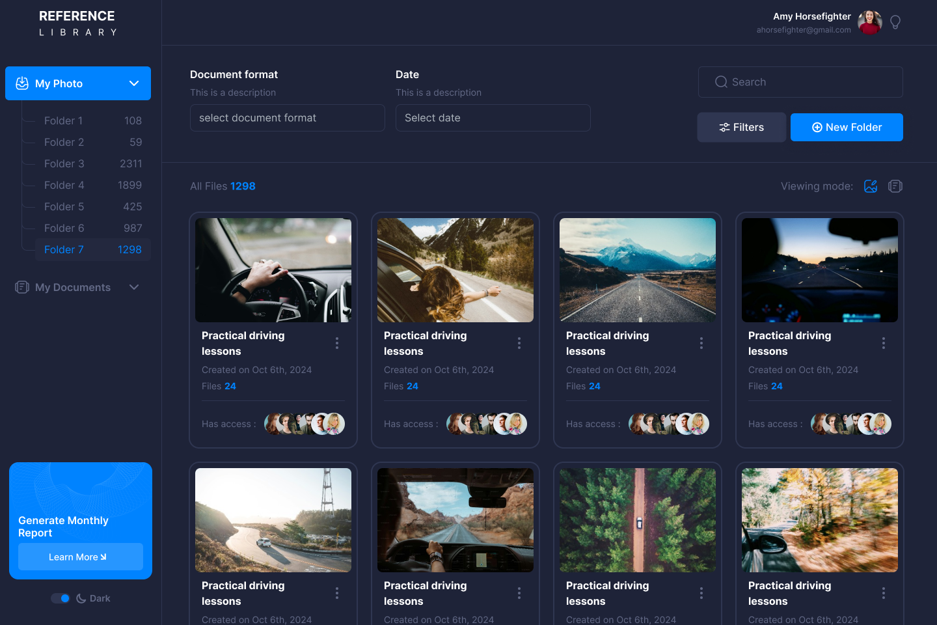Click access avatars on woman leaning out card
This screenshot has width=937, height=625.
pyautogui.click(x=487, y=424)
